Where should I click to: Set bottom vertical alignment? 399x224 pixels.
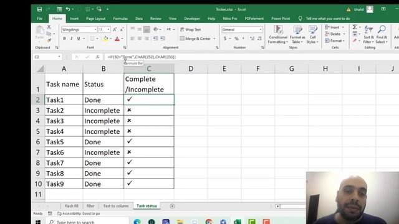147,29
